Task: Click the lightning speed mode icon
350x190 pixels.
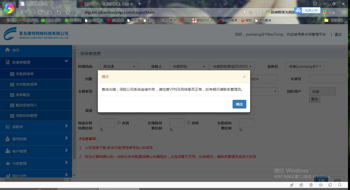Action: click(x=245, y=12)
